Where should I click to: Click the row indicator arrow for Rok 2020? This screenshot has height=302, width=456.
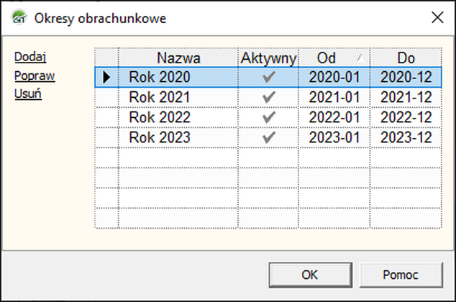point(106,77)
